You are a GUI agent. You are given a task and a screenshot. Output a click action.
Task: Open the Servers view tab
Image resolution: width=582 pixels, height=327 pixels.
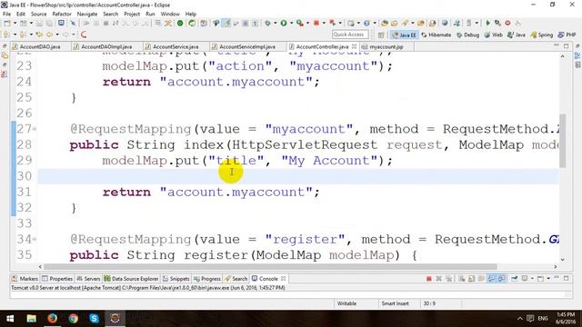tap(88, 279)
